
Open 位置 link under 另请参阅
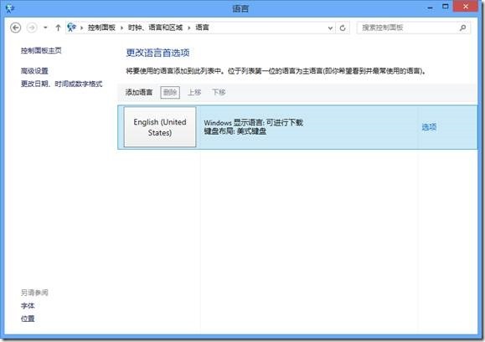(28, 319)
